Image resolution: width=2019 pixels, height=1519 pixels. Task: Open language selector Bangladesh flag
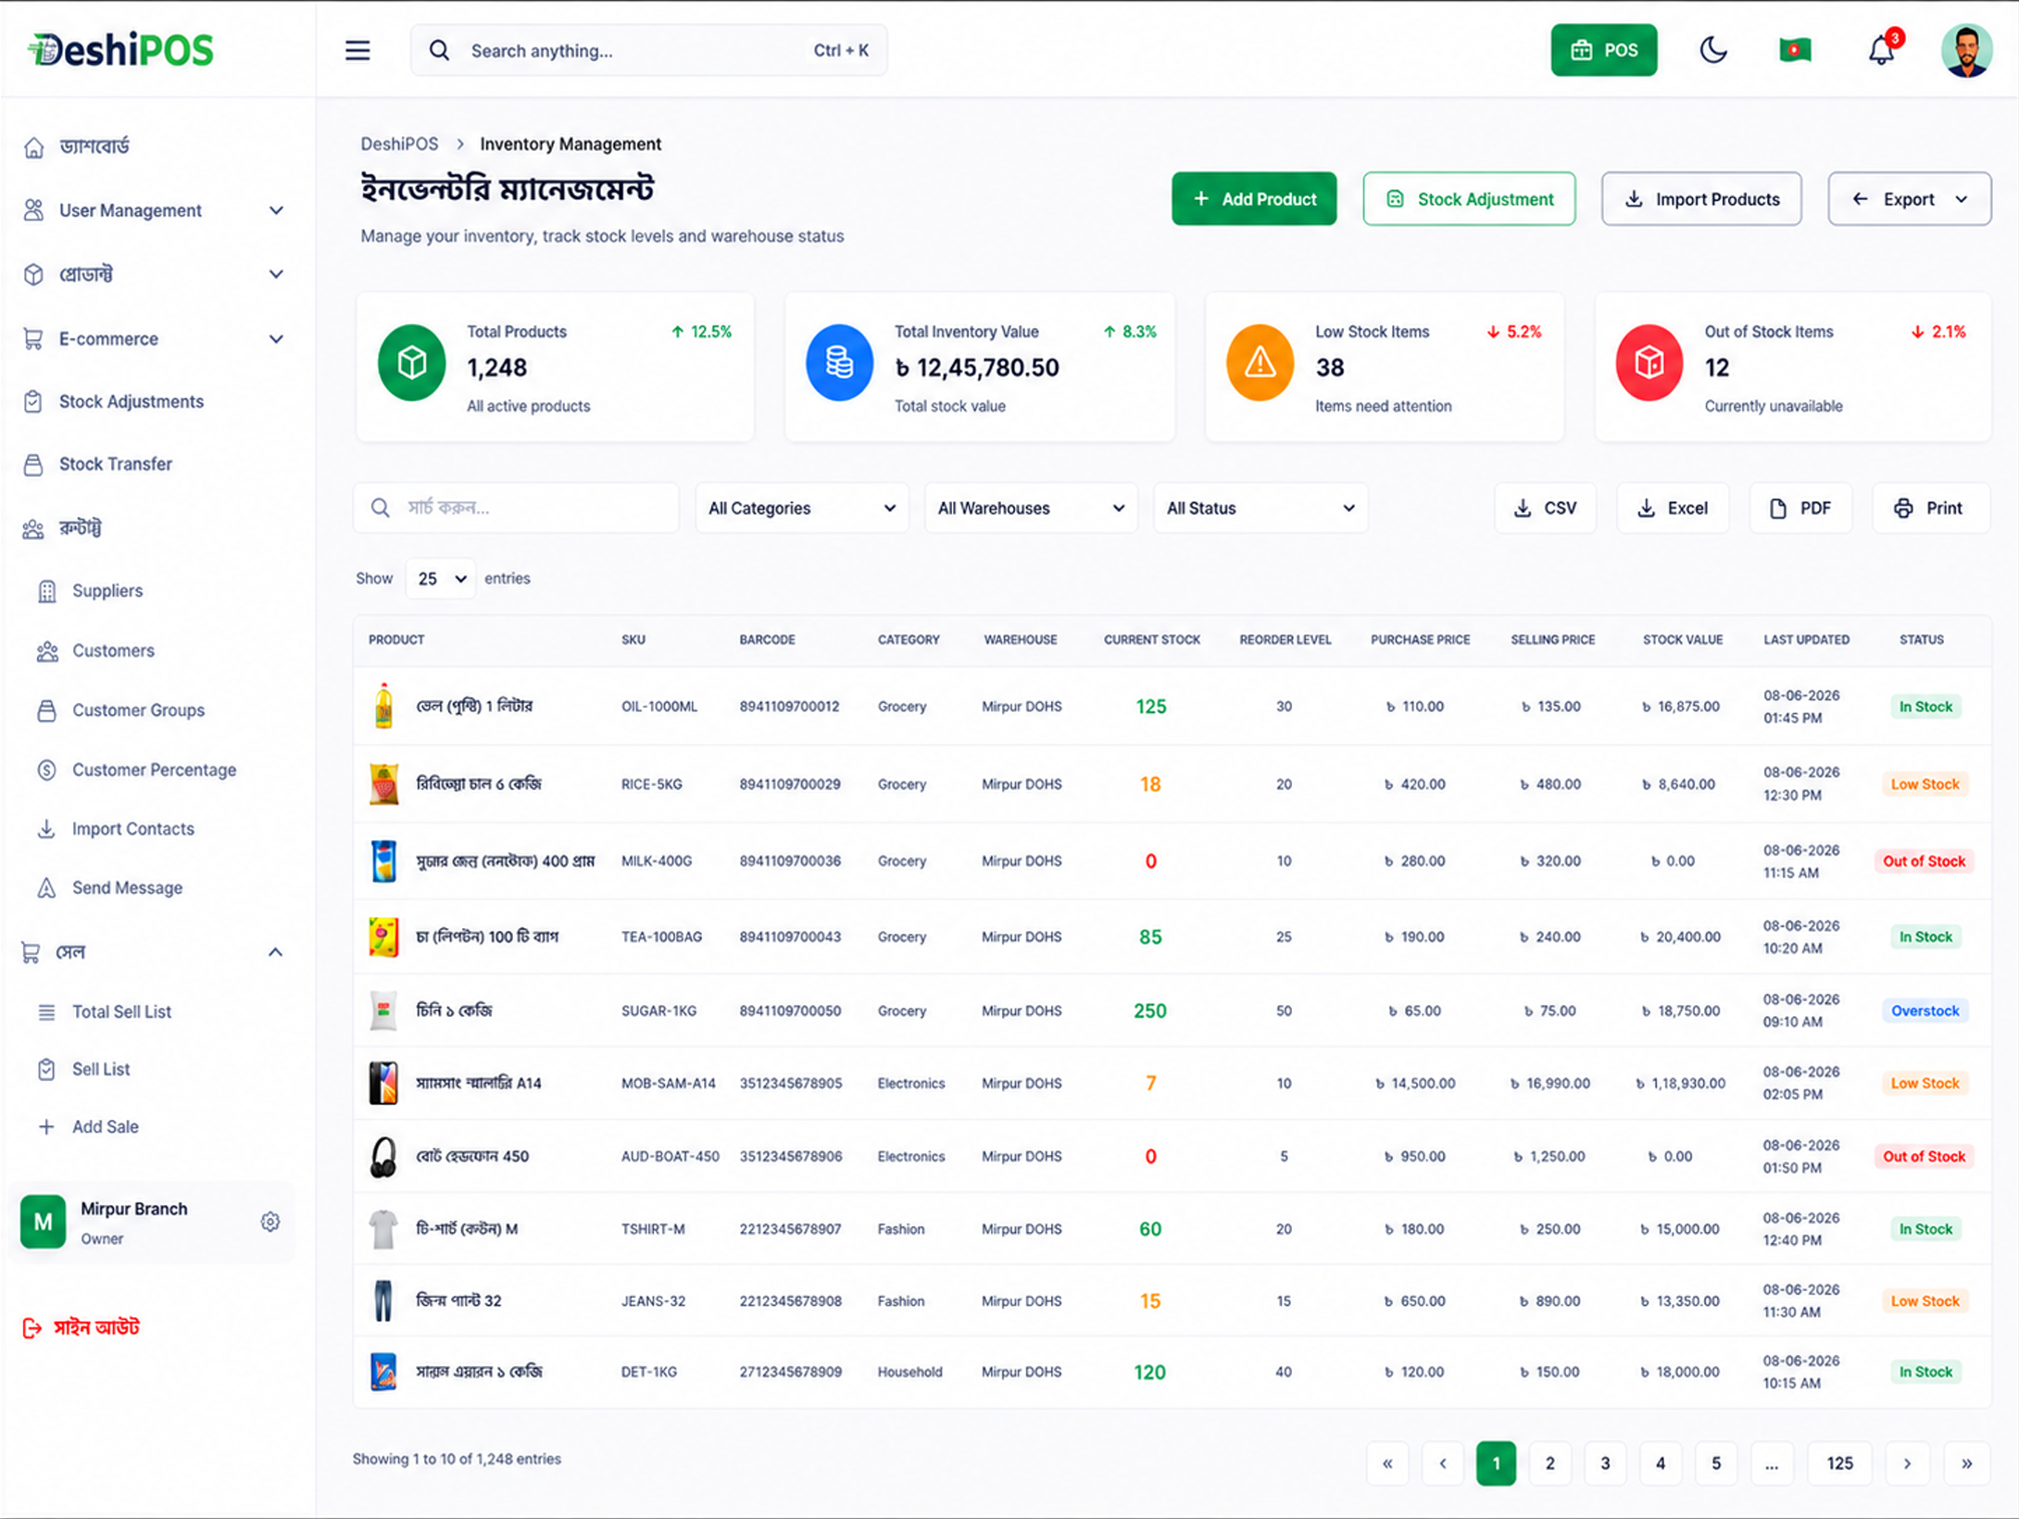coord(1795,50)
